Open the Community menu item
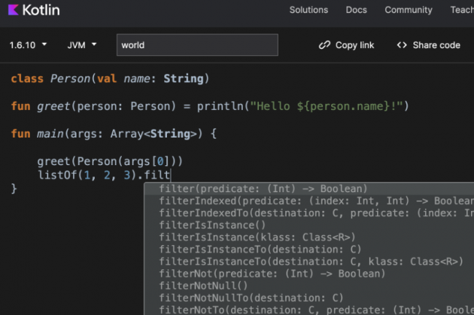This screenshot has height=315, width=474. (408, 10)
